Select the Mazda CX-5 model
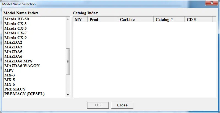Screen dimensions: 220x113 pyautogui.click(x=15, y=29)
